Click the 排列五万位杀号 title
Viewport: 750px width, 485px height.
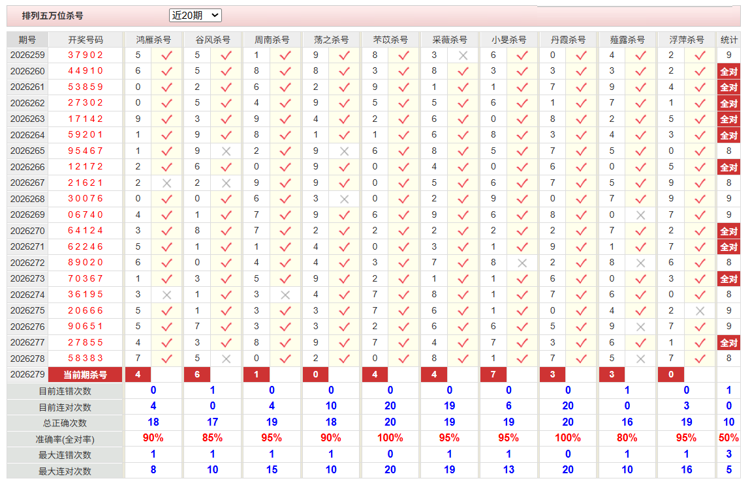(53, 16)
